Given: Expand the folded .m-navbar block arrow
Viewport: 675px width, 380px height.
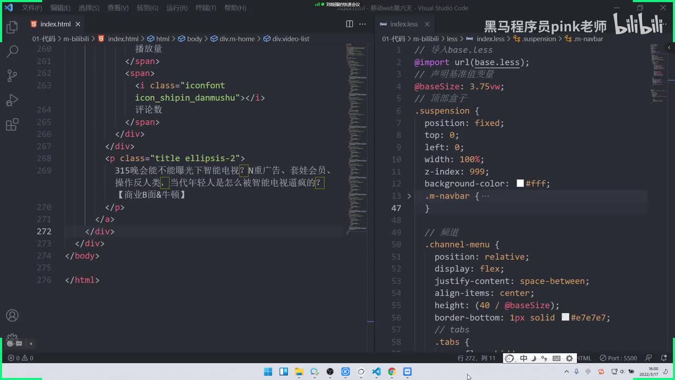Looking at the screenshot, I should 409,196.
